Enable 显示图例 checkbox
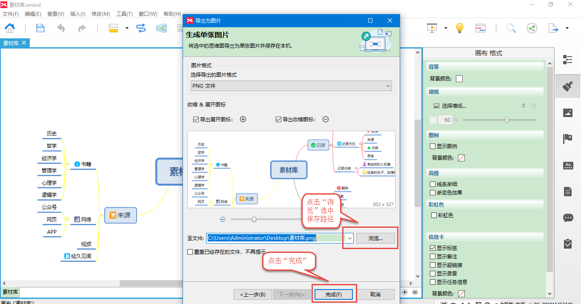The height and width of the screenshot is (304, 581). tap(433, 146)
